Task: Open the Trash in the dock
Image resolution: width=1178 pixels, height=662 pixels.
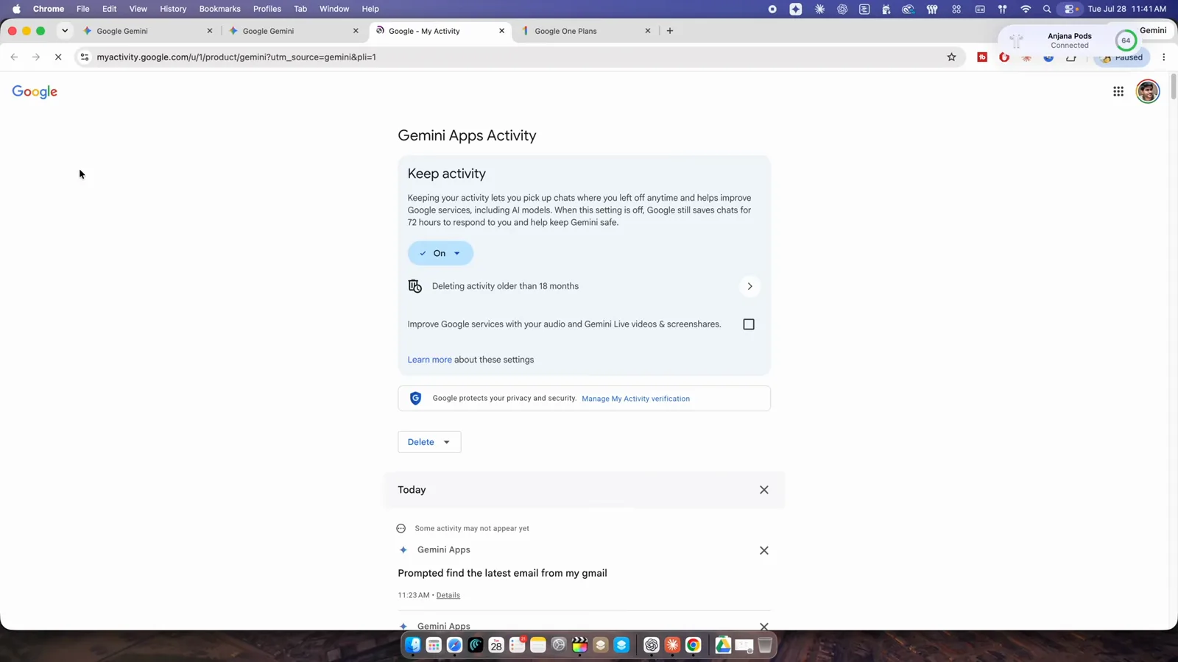Action: pyautogui.click(x=765, y=645)
